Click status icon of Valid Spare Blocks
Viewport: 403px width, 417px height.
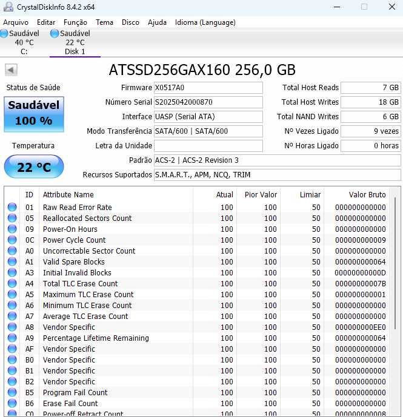click(x=12, y=261)
